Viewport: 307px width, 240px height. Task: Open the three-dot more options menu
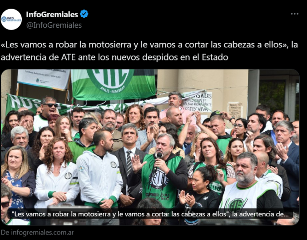click(294, 14)
